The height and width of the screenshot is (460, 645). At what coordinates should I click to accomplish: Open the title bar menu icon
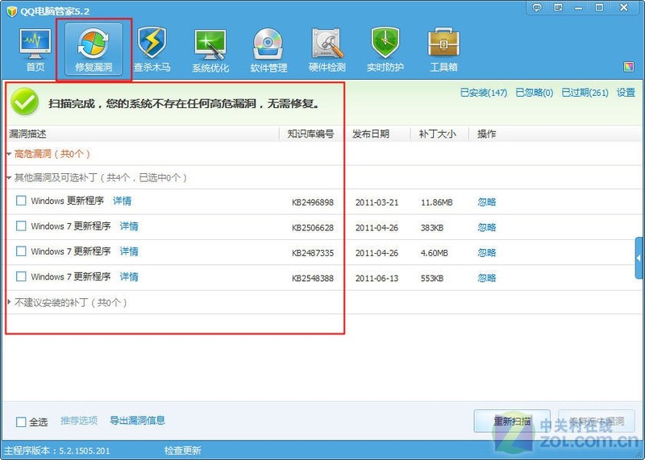tap(558, 7)
